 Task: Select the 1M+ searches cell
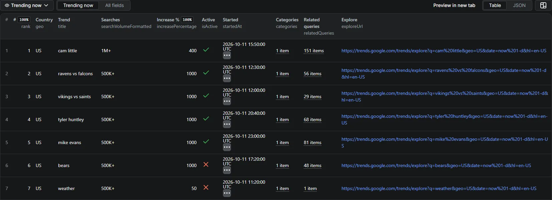click(106, 51)
